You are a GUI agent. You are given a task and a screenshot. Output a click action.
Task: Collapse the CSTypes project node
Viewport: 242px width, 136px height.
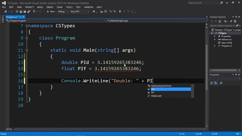212,33
